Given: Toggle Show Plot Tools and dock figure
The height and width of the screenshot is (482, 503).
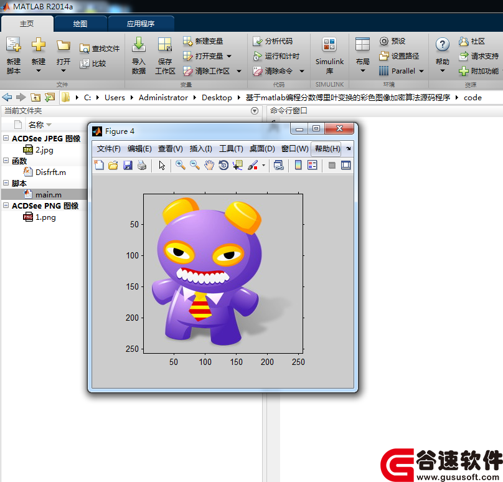Looking at the screenshot, I should (x=346, y=165).
